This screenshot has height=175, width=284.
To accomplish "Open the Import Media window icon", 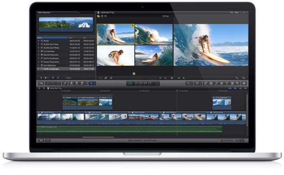I will click(41, 83).
